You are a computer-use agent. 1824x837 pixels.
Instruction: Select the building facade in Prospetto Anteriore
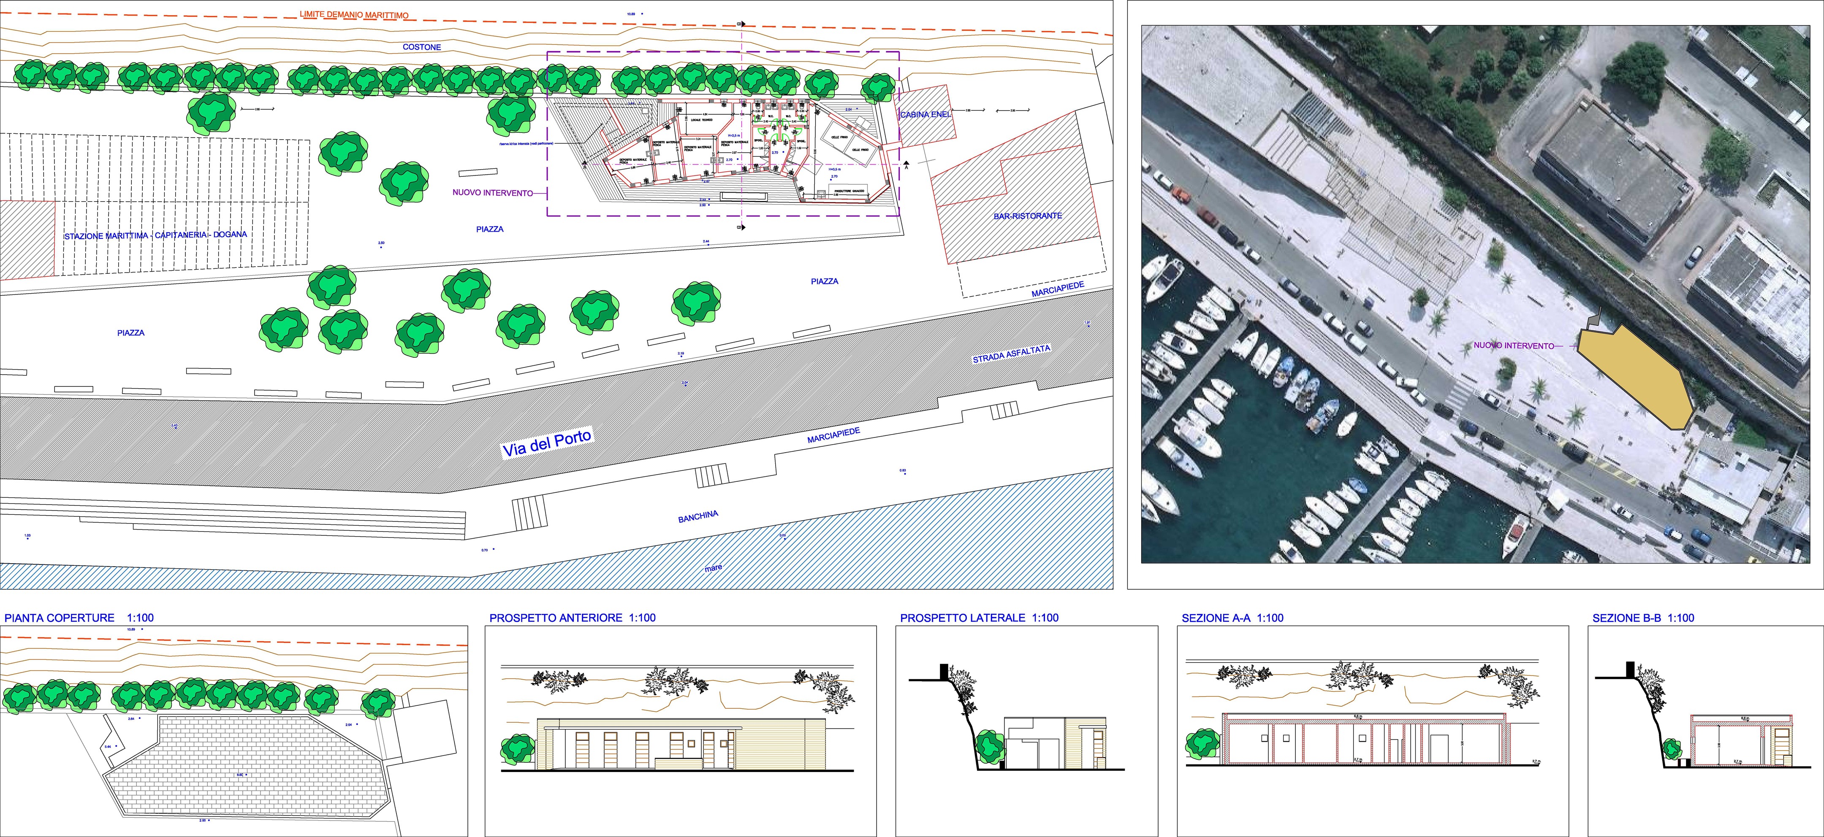click(x=681, y=744)
